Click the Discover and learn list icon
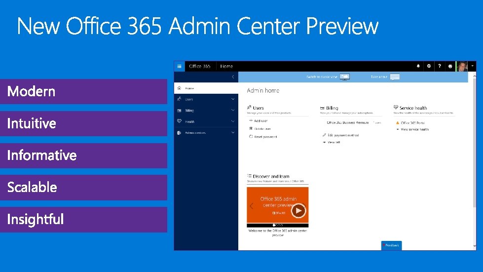 249,176
